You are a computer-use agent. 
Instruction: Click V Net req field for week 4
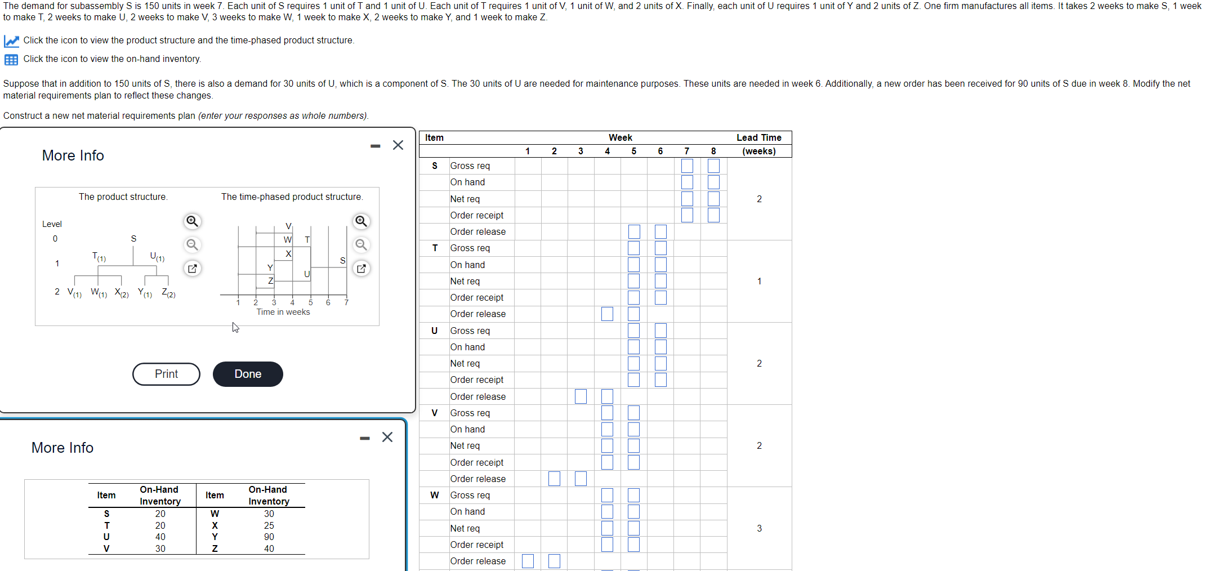[607, 445]
